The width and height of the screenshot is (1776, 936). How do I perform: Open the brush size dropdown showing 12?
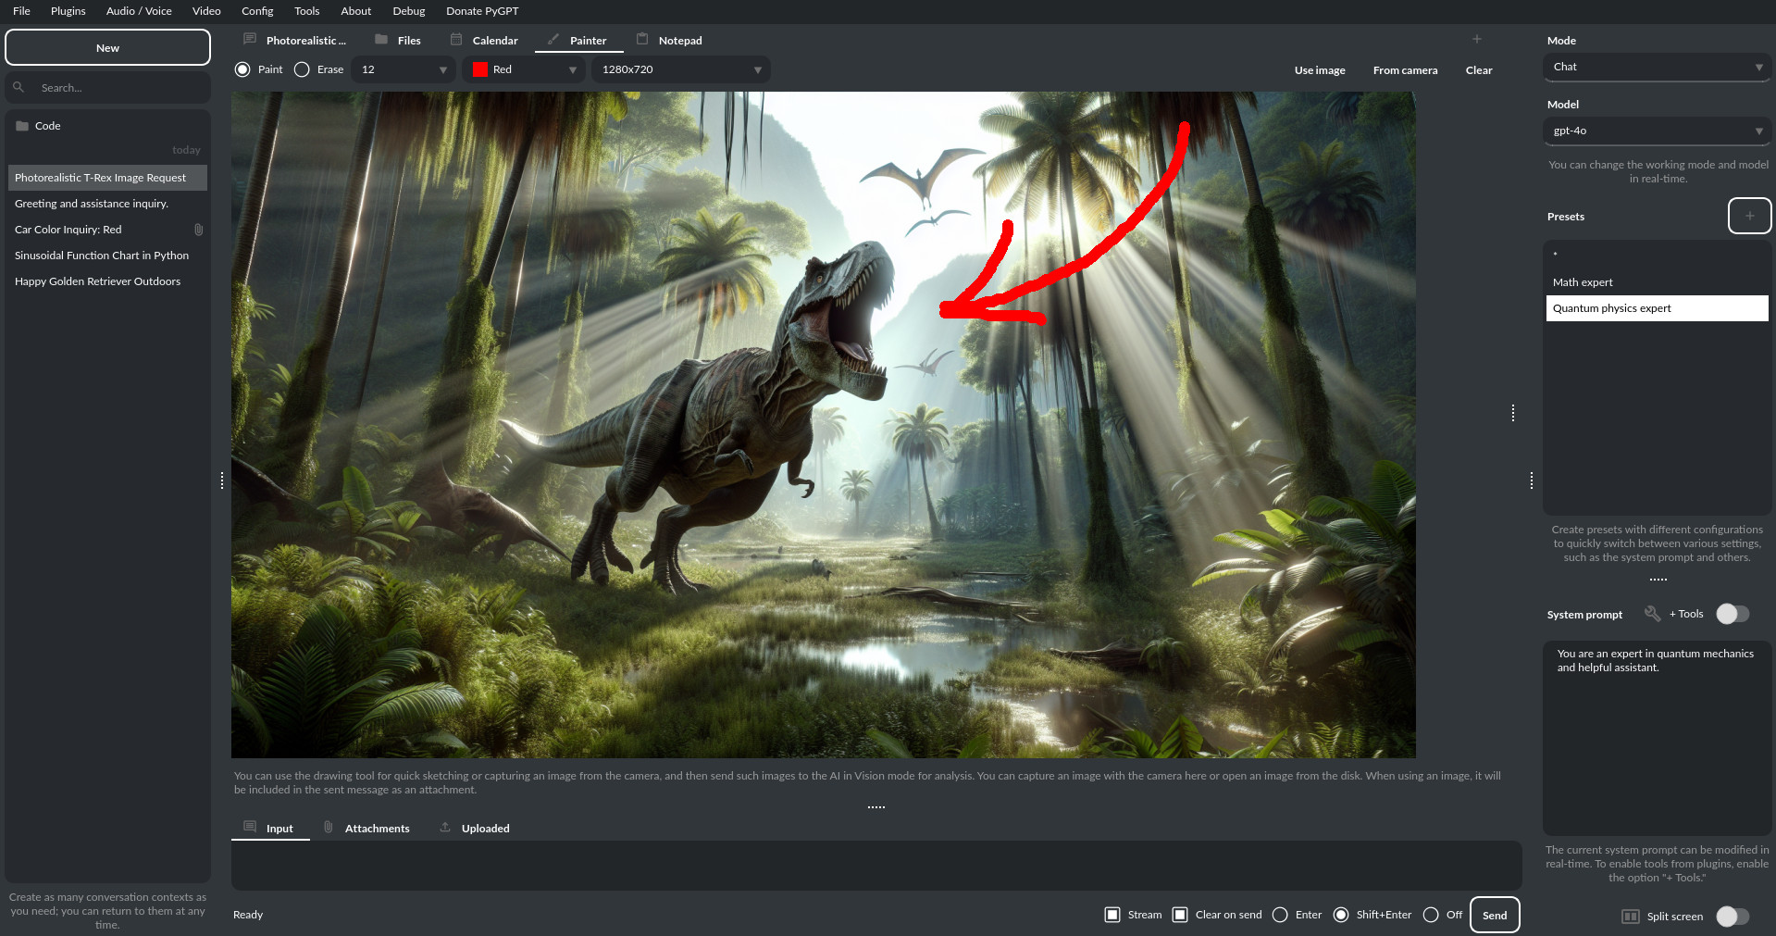(404, 69)
